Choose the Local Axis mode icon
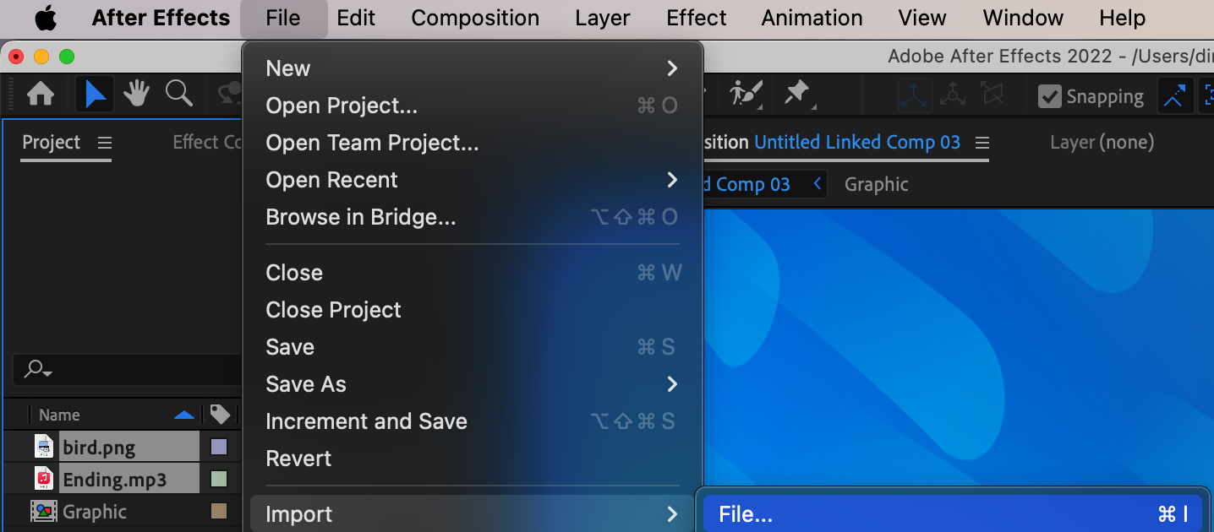 915,95
